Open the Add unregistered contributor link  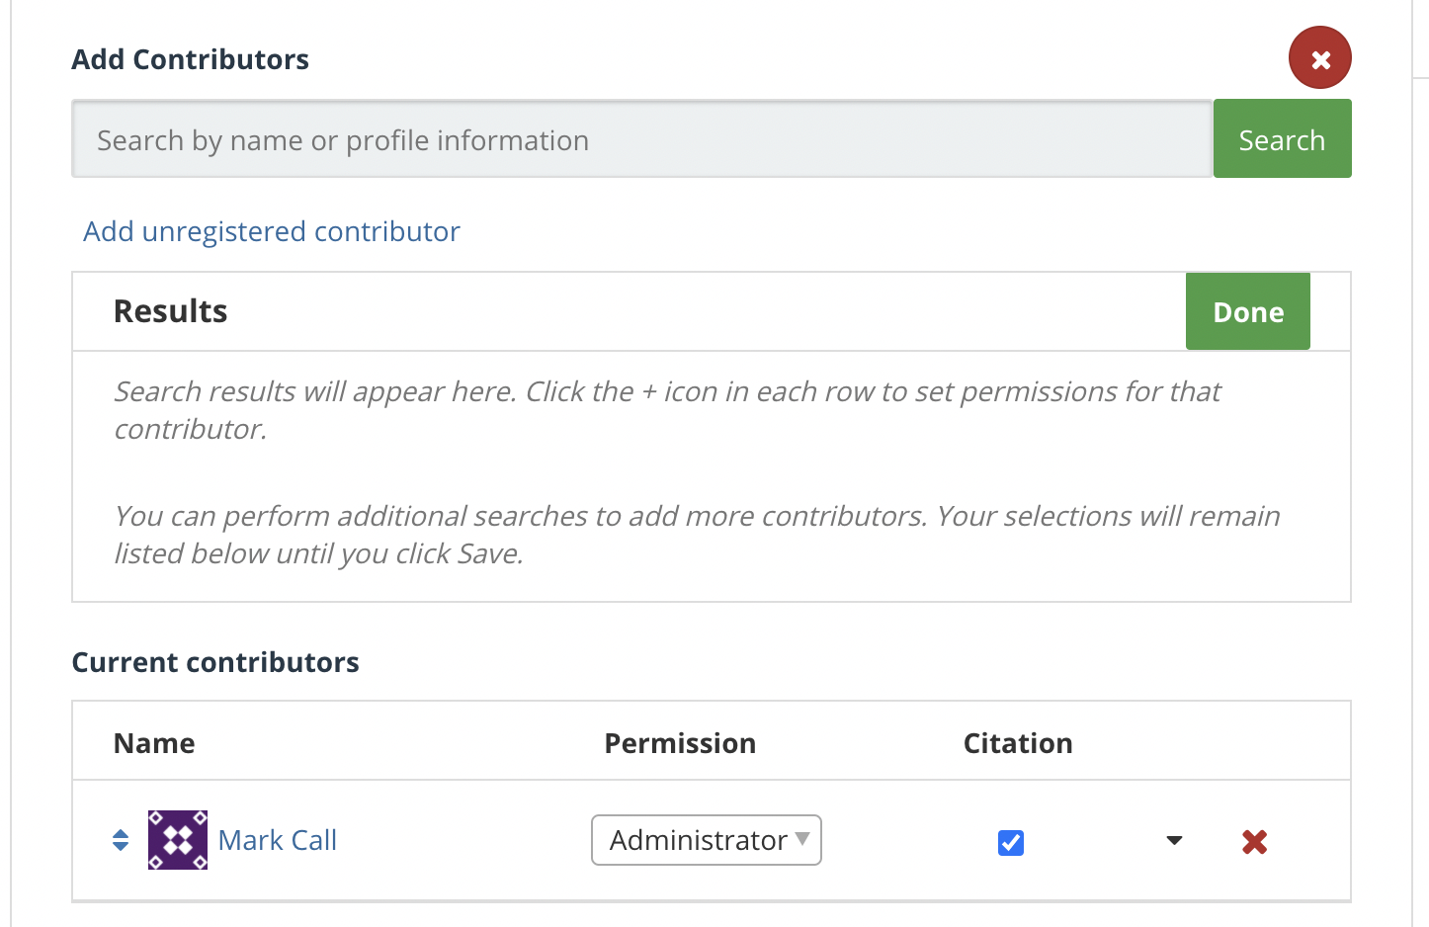coord(272,231)
